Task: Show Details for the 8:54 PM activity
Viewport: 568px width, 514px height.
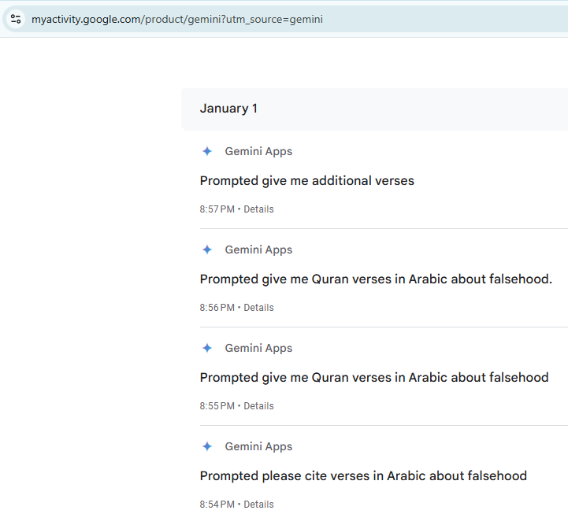Action: pos(258,505)
